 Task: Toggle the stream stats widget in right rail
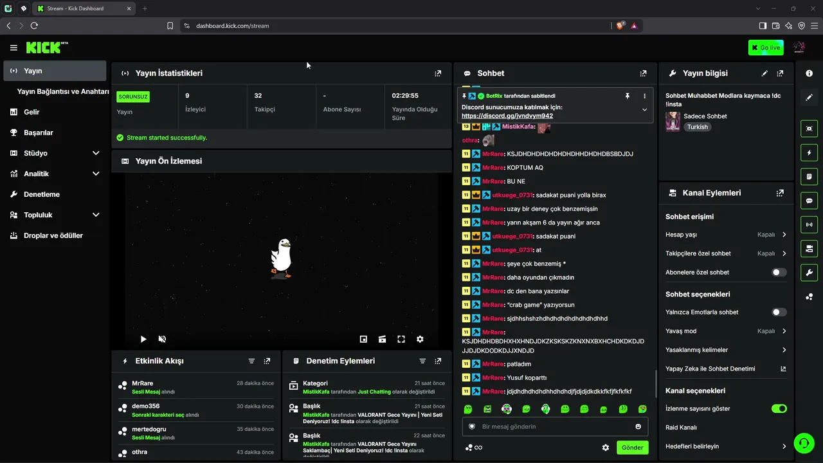pos(809,224)
